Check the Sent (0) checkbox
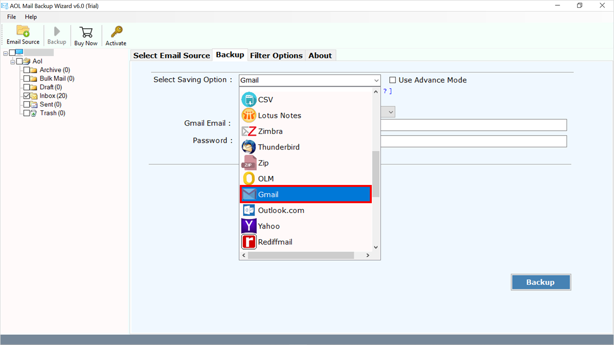Viewport: 614px width, 345px height. [x=26, y=104]
